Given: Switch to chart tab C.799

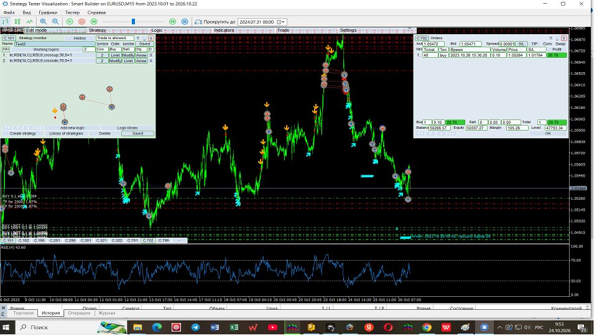Looking at the screenshot, I should tap(164, 240).
